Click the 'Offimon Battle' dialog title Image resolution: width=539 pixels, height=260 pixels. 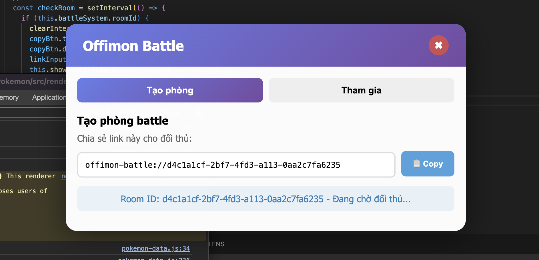click(x=133, y=46)
